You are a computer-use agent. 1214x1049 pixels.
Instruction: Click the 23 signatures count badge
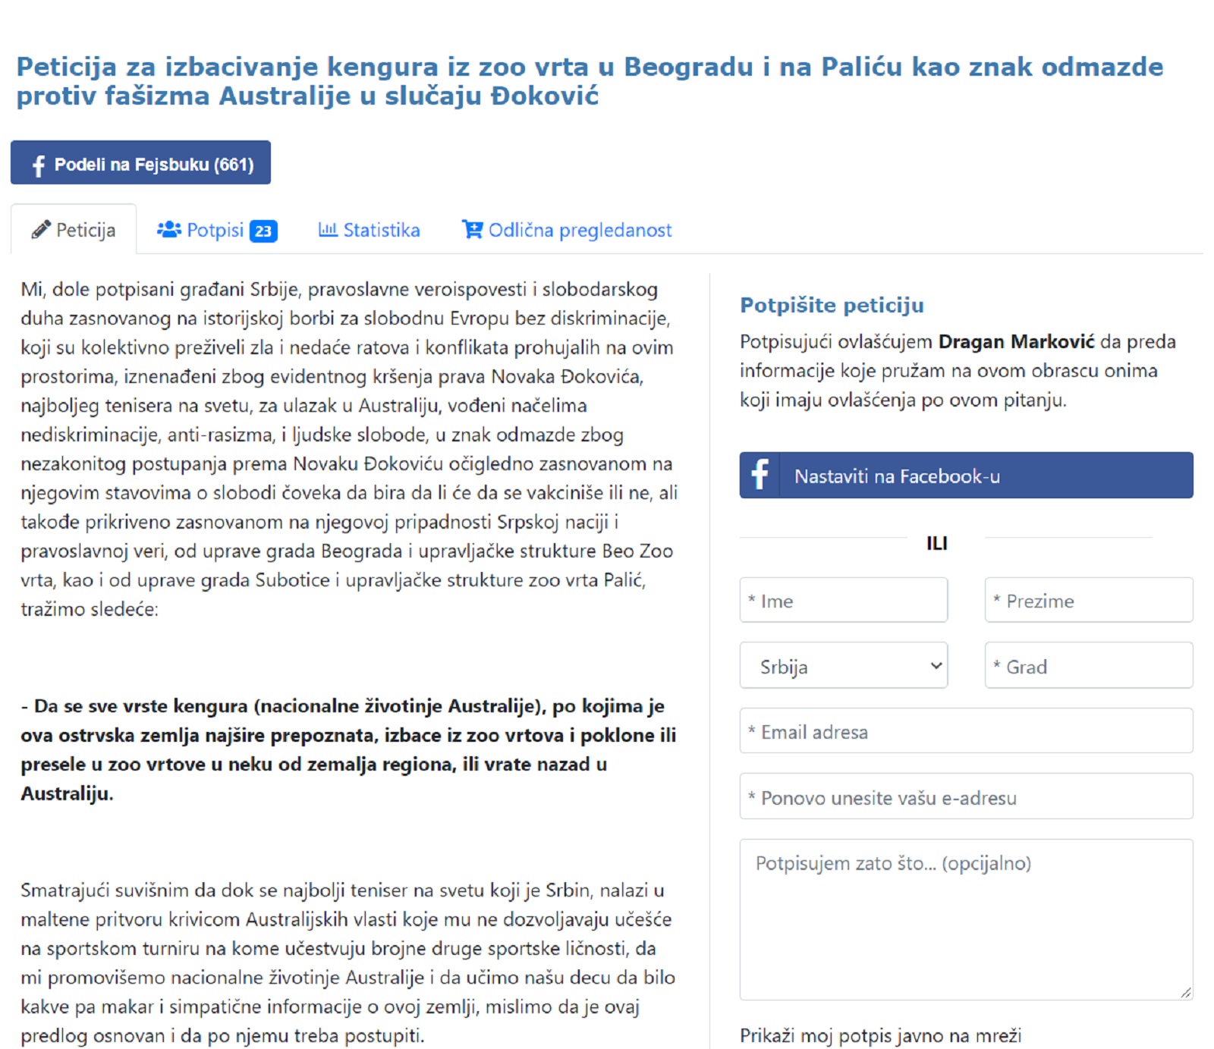pyautogui.click(x=263, y=231)
